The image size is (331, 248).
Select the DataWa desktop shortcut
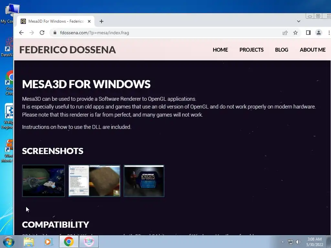(x=7, y=47)
